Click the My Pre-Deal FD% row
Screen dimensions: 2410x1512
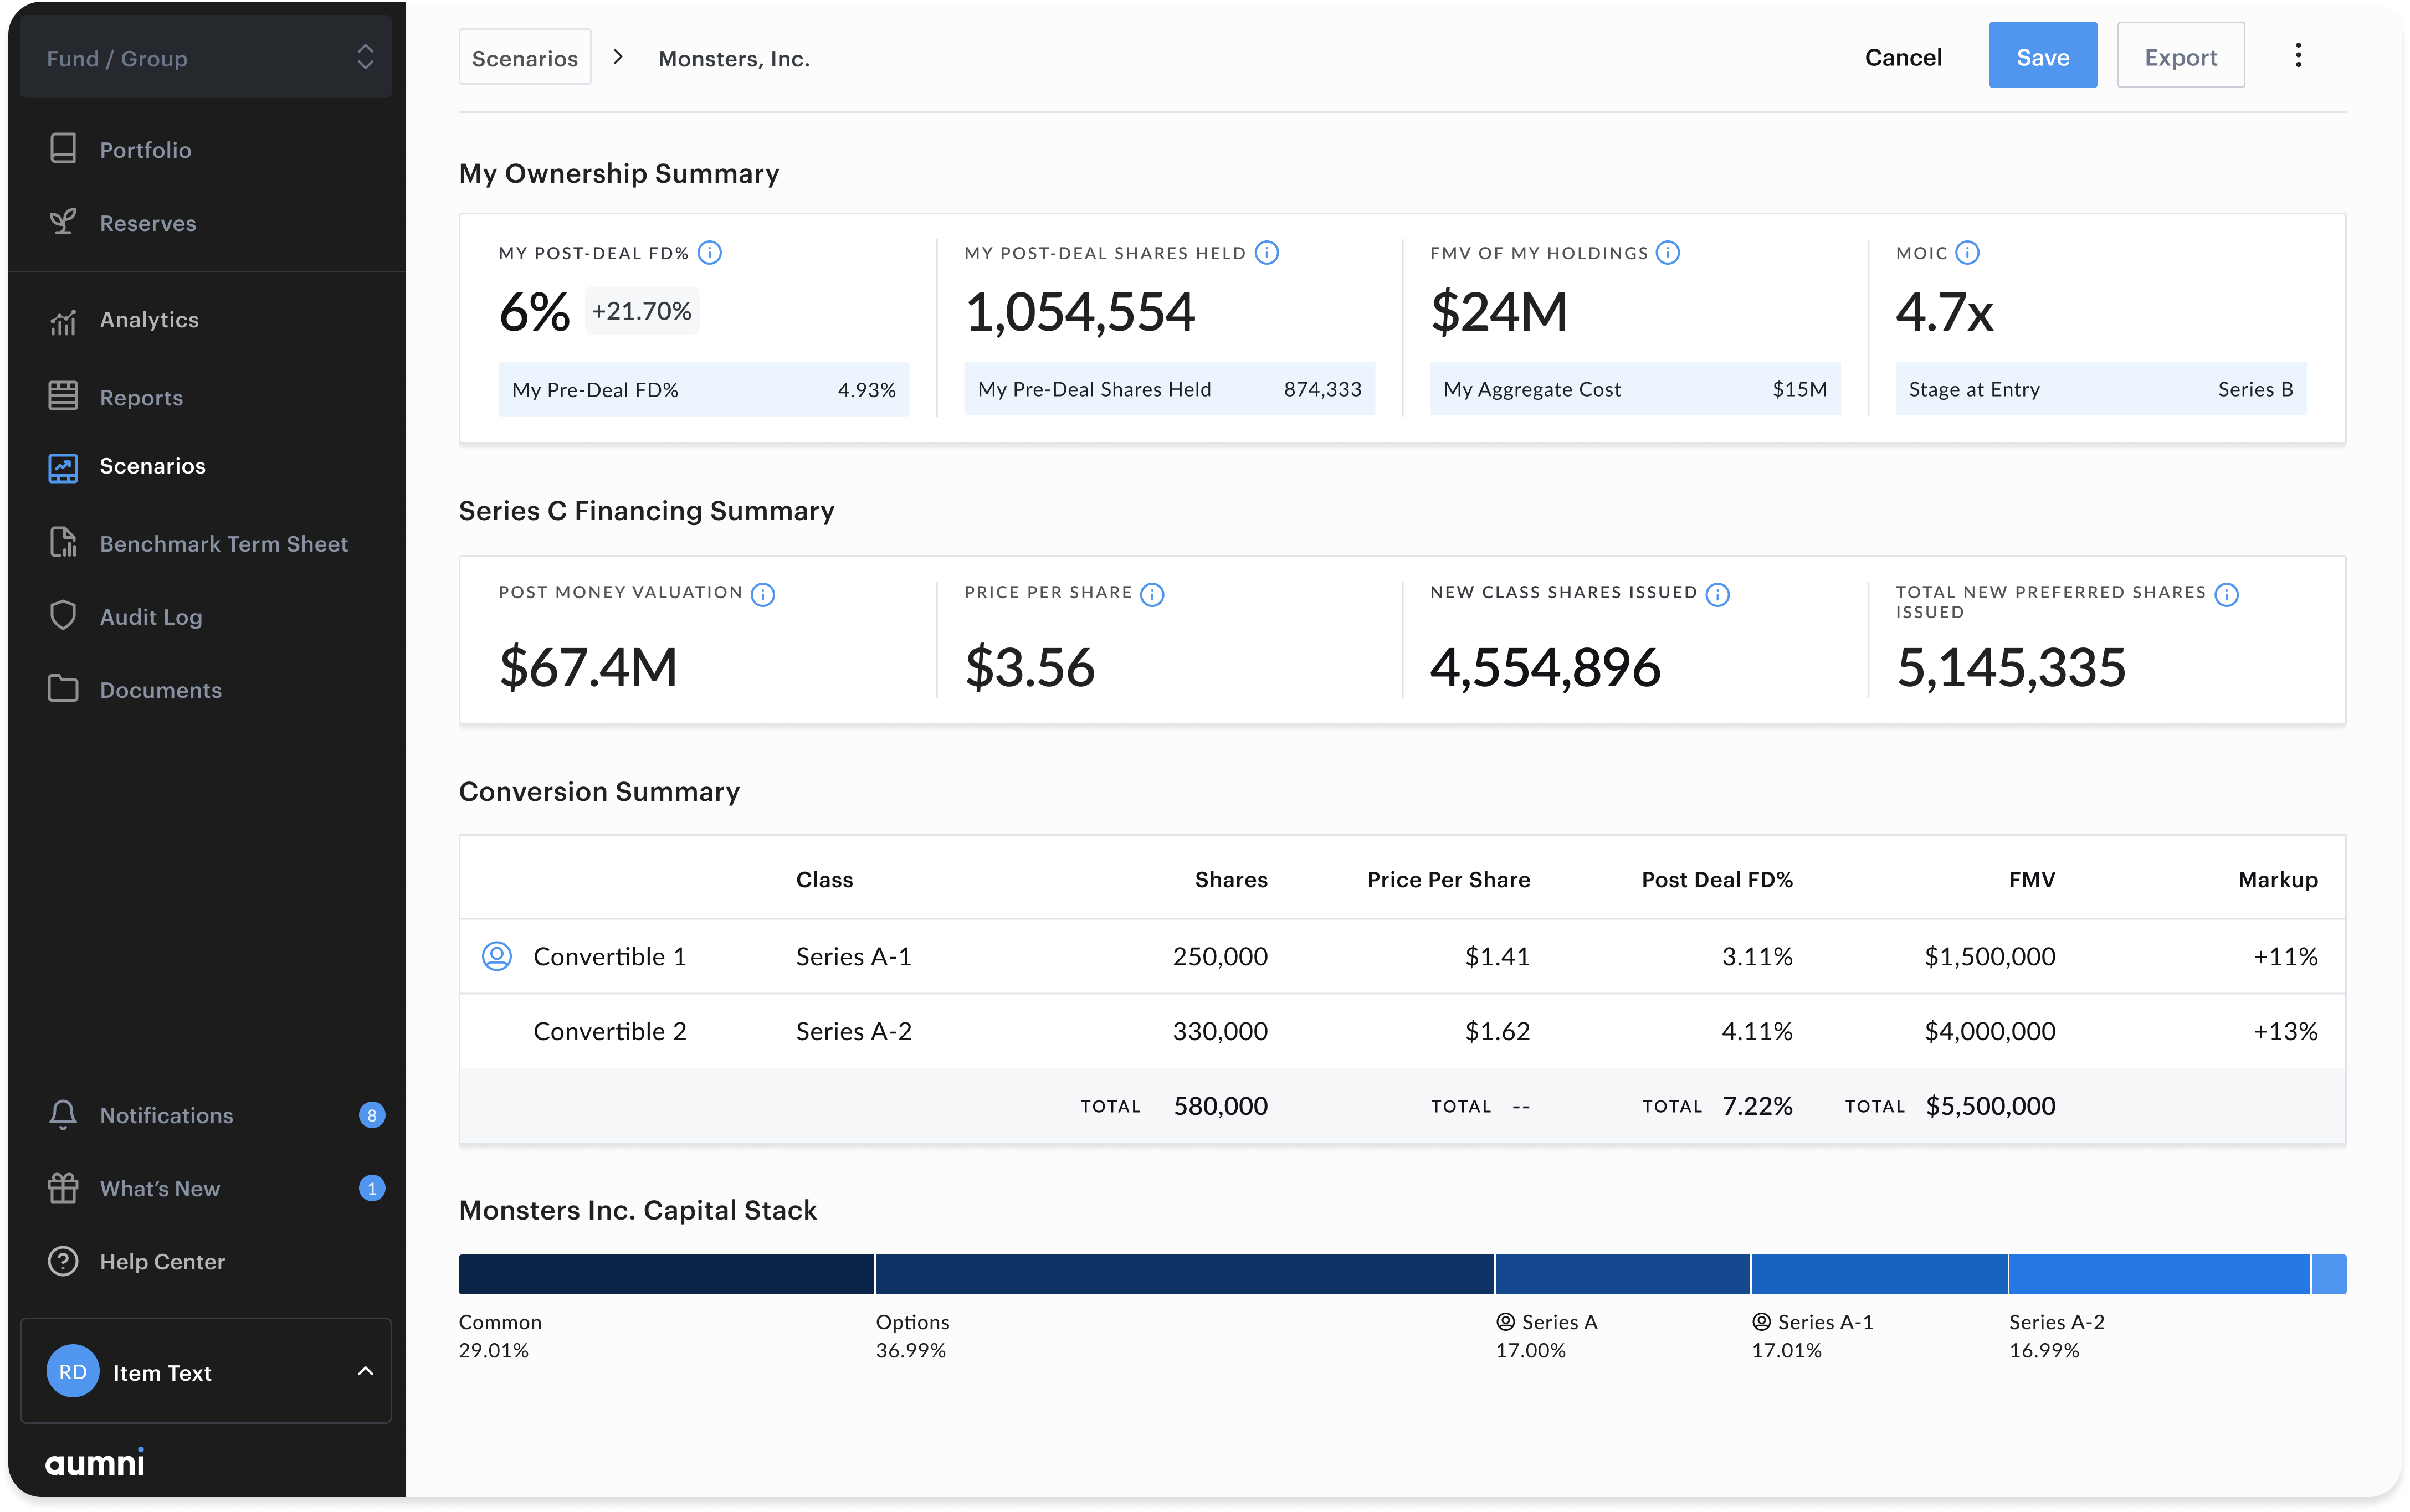point(703,389)
